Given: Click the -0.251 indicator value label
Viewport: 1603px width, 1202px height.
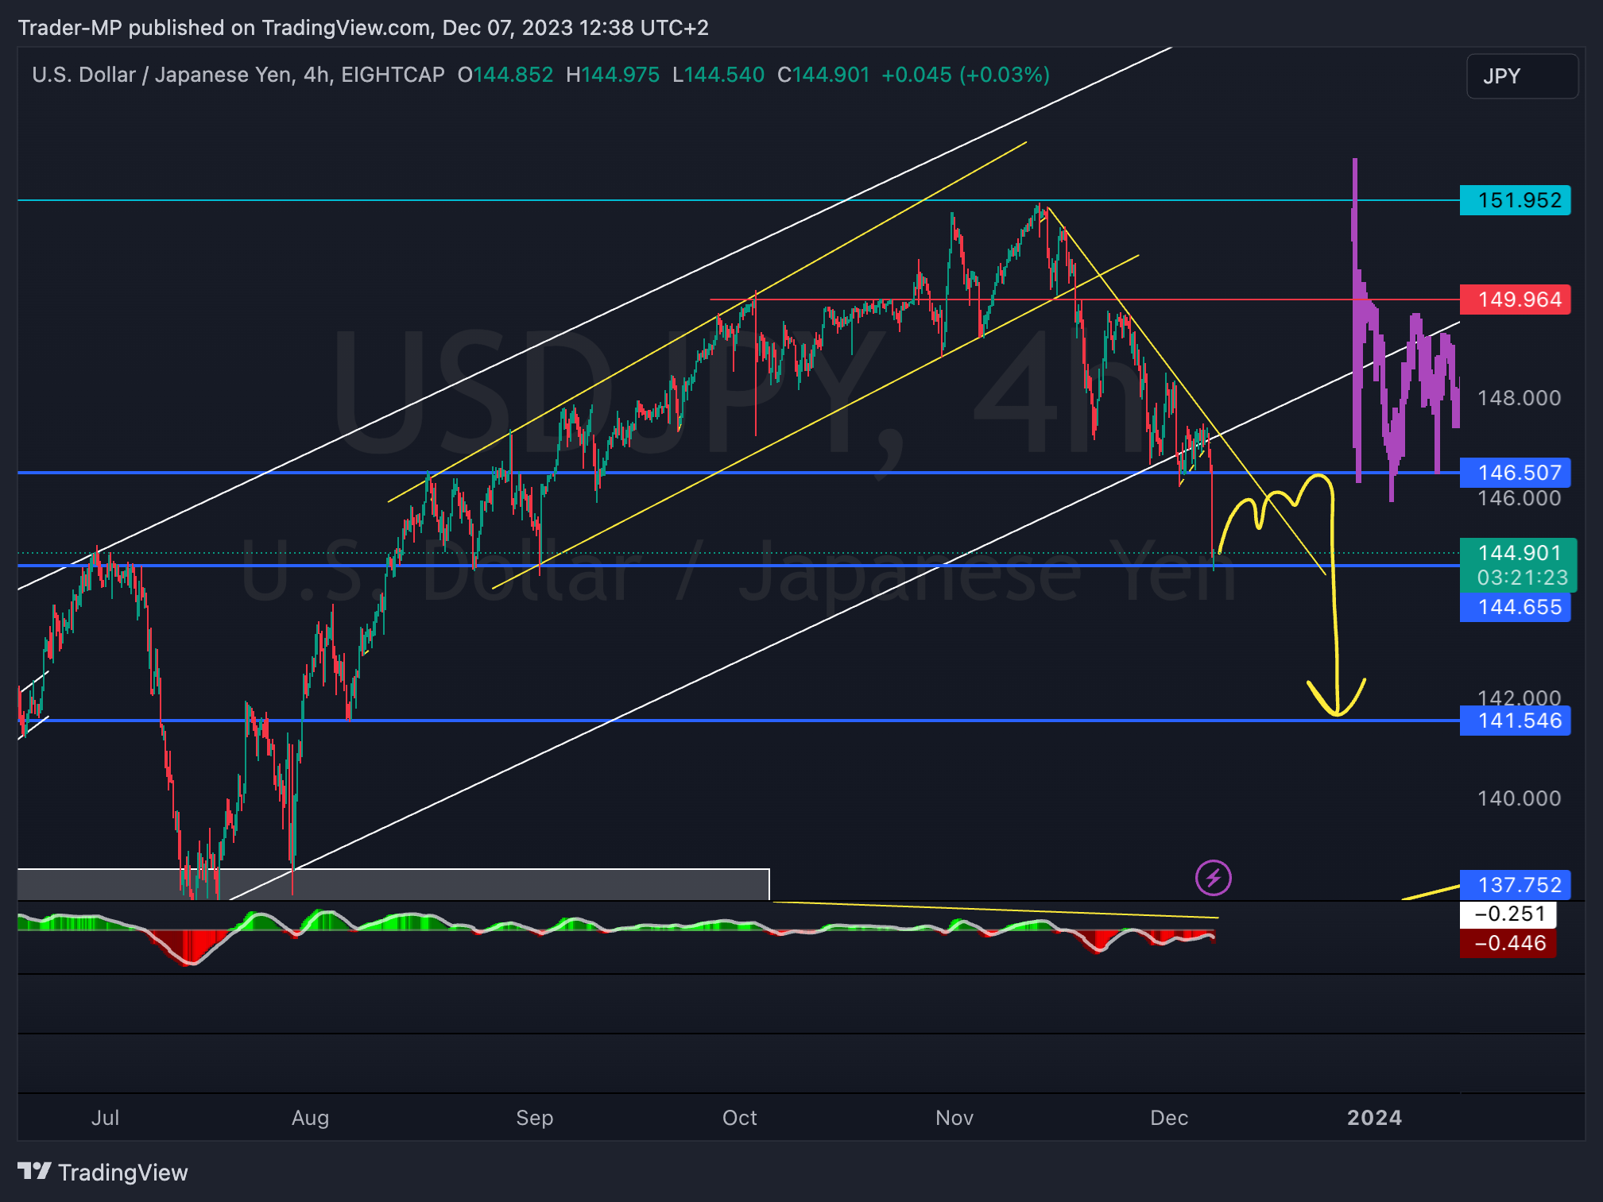Looking at the screenshot, I should coord(1508,914).
